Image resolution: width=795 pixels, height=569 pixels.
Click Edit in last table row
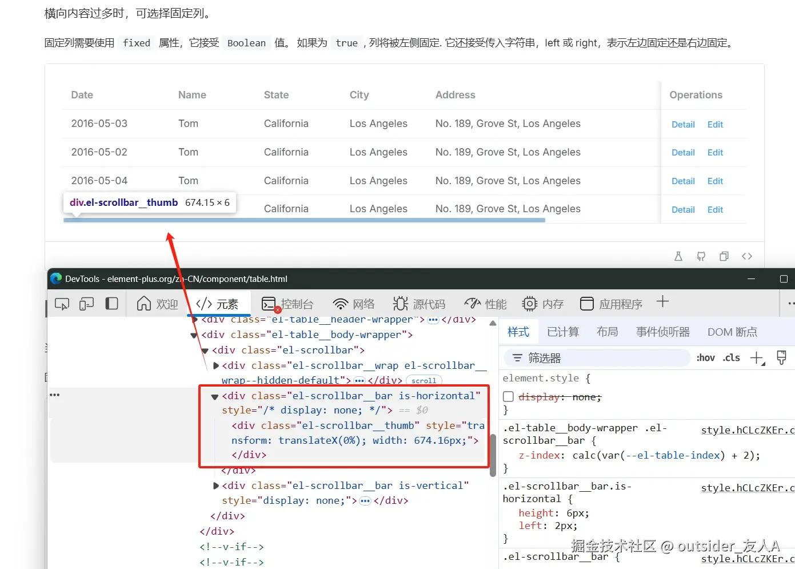(715, 210)
